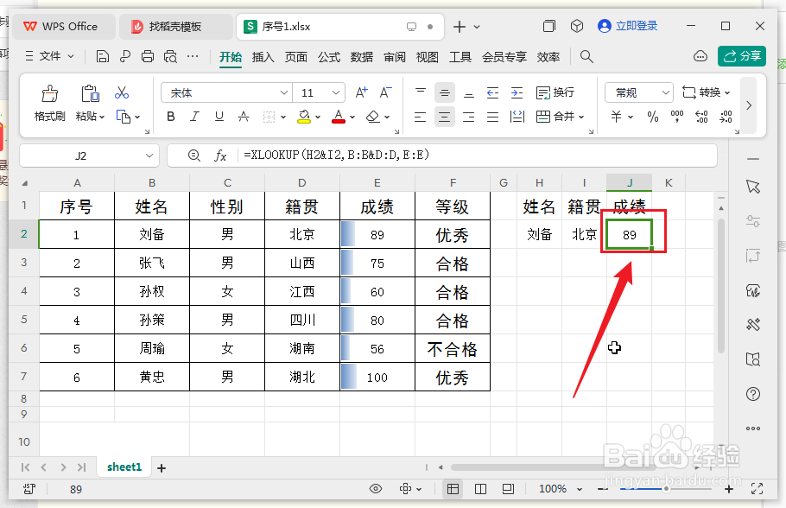Screen dimensions: 786x508
Task: Open the search magnifier in the ribbon
Action: pos(586,57)
